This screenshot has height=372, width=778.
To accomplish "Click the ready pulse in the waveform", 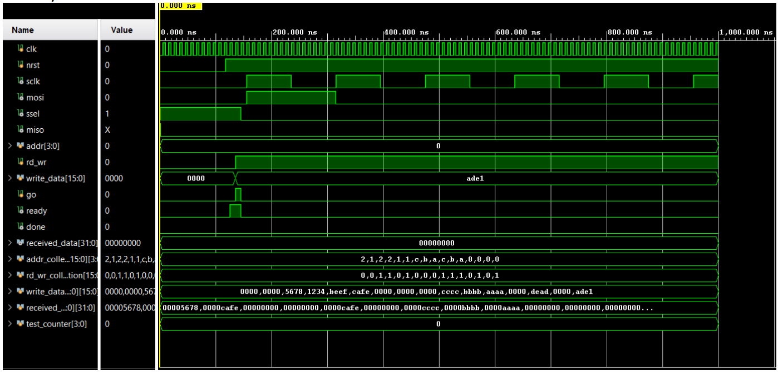I will click(235, 210).
